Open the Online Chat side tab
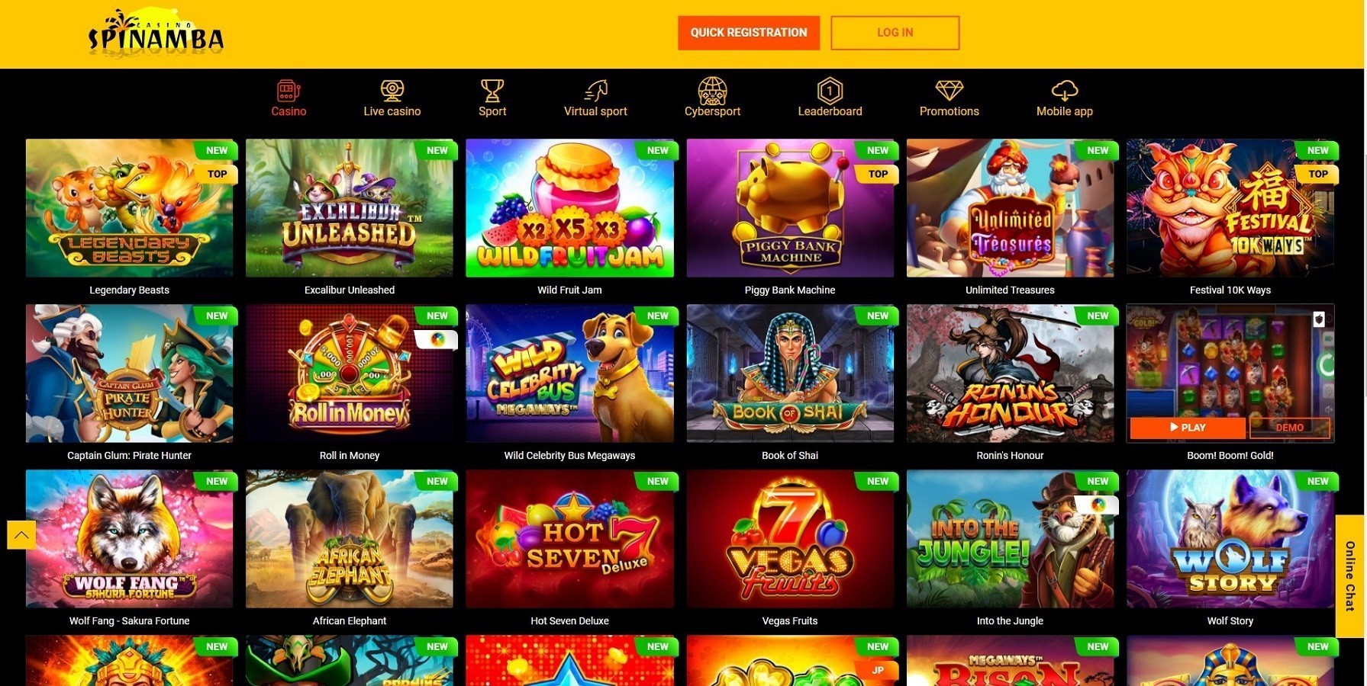 click(1349, 575)
